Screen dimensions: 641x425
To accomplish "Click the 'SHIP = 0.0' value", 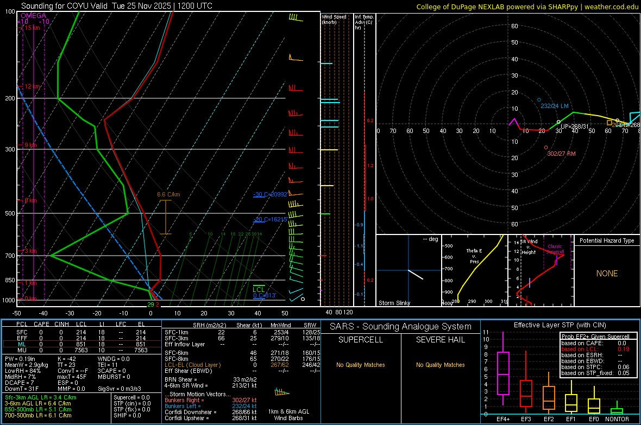I will 127,415.
